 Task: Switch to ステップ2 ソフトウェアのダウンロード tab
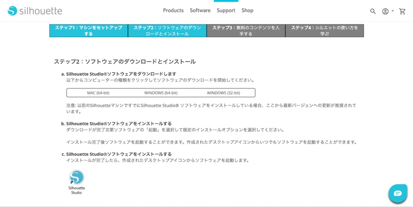point(167,31)
